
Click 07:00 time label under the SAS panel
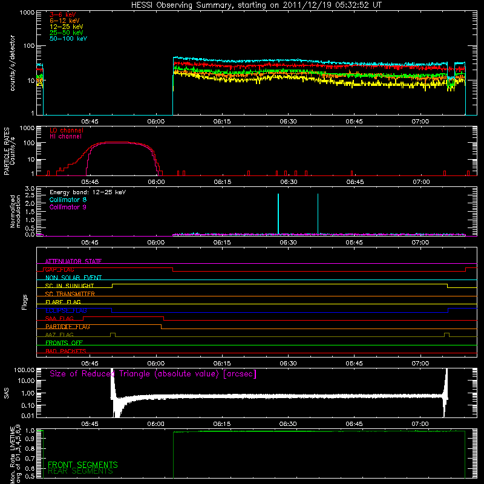[420, 424]
